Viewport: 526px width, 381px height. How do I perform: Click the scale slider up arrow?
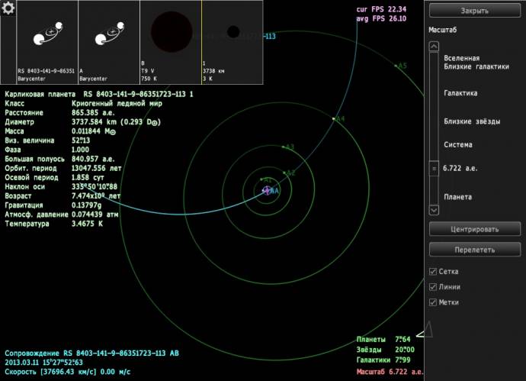[434, 47]
